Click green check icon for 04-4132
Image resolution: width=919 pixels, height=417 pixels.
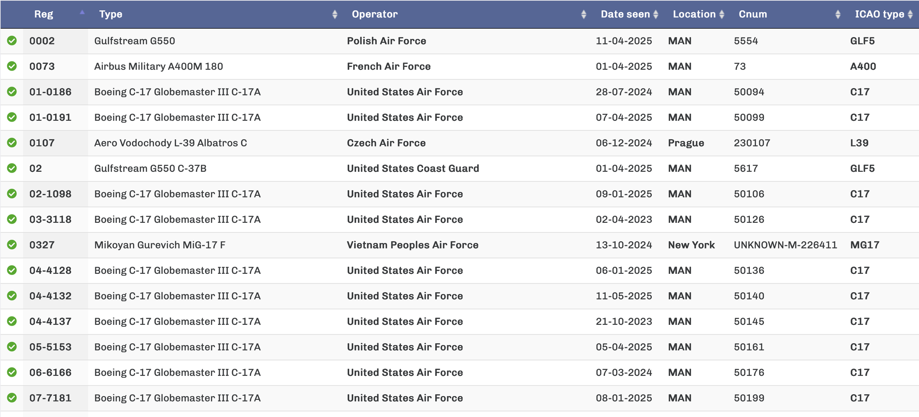click(x=12, y=296)
